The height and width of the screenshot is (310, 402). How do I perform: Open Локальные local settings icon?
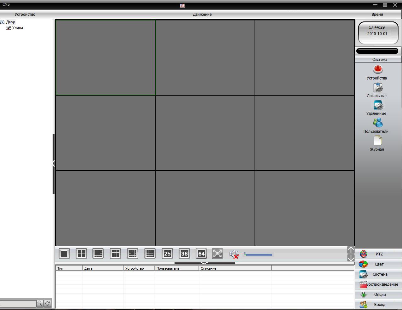coord(378,87)
